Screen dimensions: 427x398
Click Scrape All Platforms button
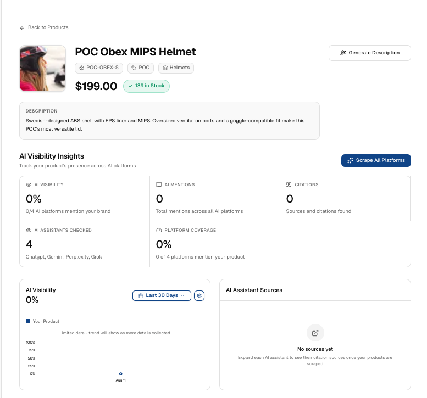click(x=376, y=160)
